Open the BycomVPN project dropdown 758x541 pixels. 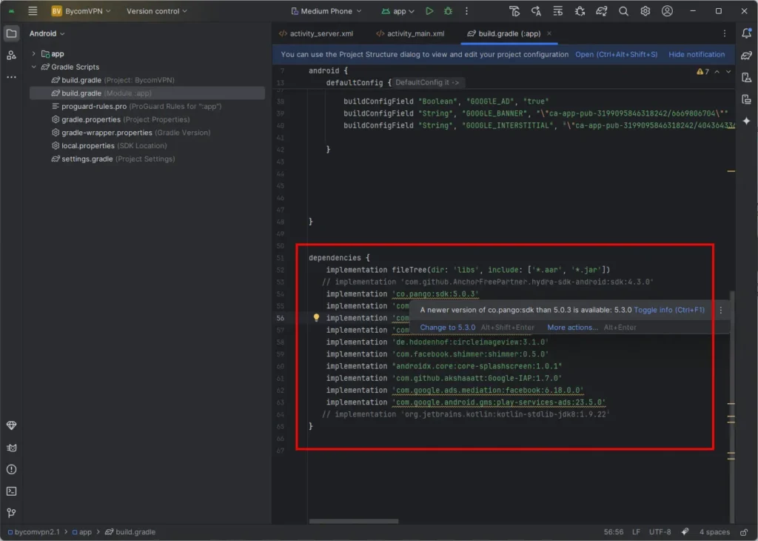(81, 10)
